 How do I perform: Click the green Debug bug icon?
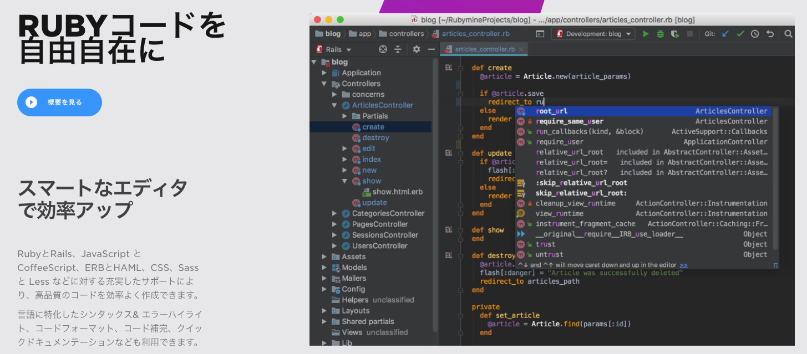point(660,34)
